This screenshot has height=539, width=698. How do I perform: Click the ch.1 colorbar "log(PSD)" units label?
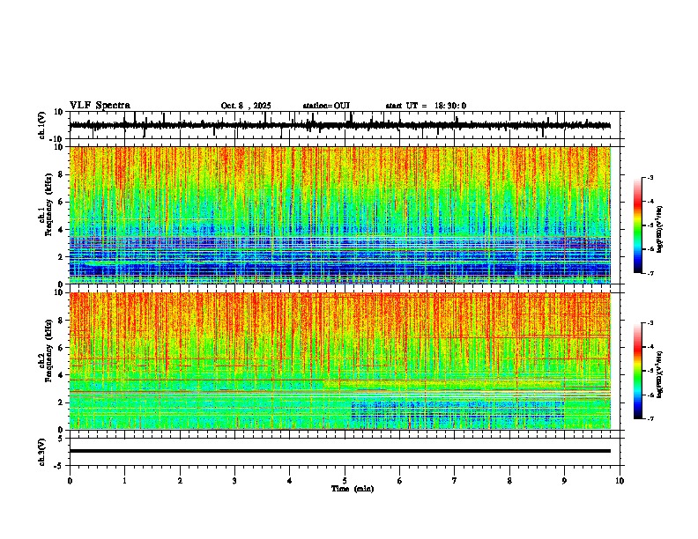(660, 229)
